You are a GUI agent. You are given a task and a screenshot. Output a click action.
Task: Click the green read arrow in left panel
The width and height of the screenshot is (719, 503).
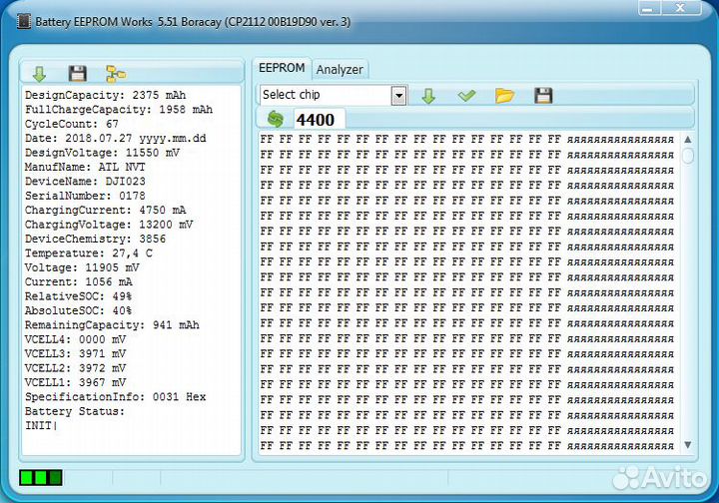pyautogui.click(x=39, y=73)
